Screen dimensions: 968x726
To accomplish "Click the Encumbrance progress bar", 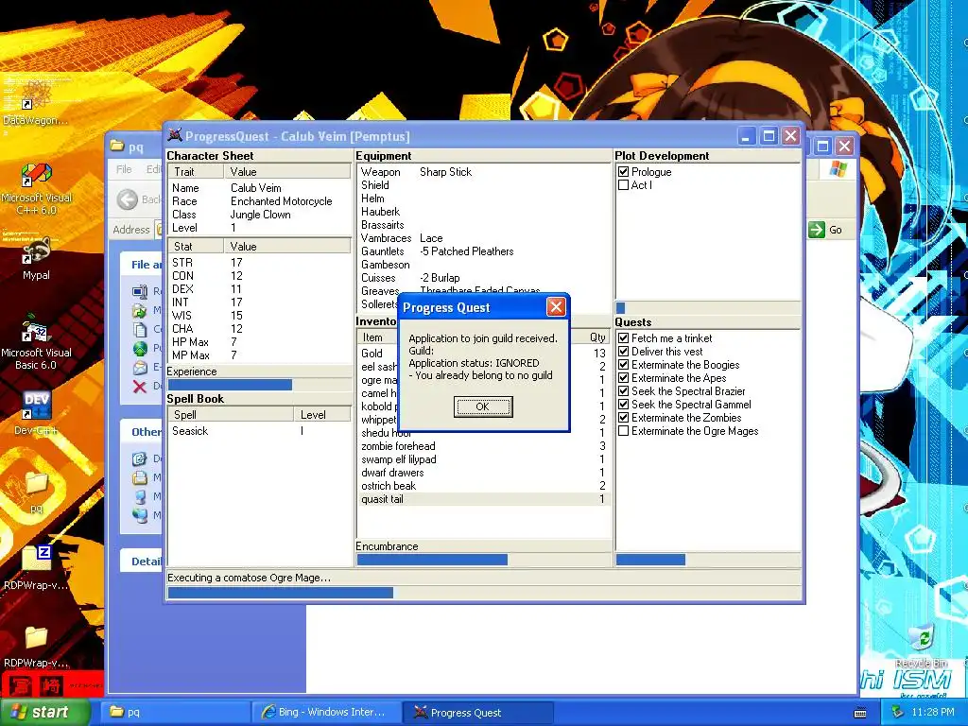I will coord(483,560).
